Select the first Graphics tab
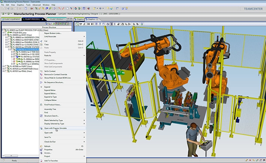This screenshot has height=163, width=266. pyautogui.click(x=79, y=19)
